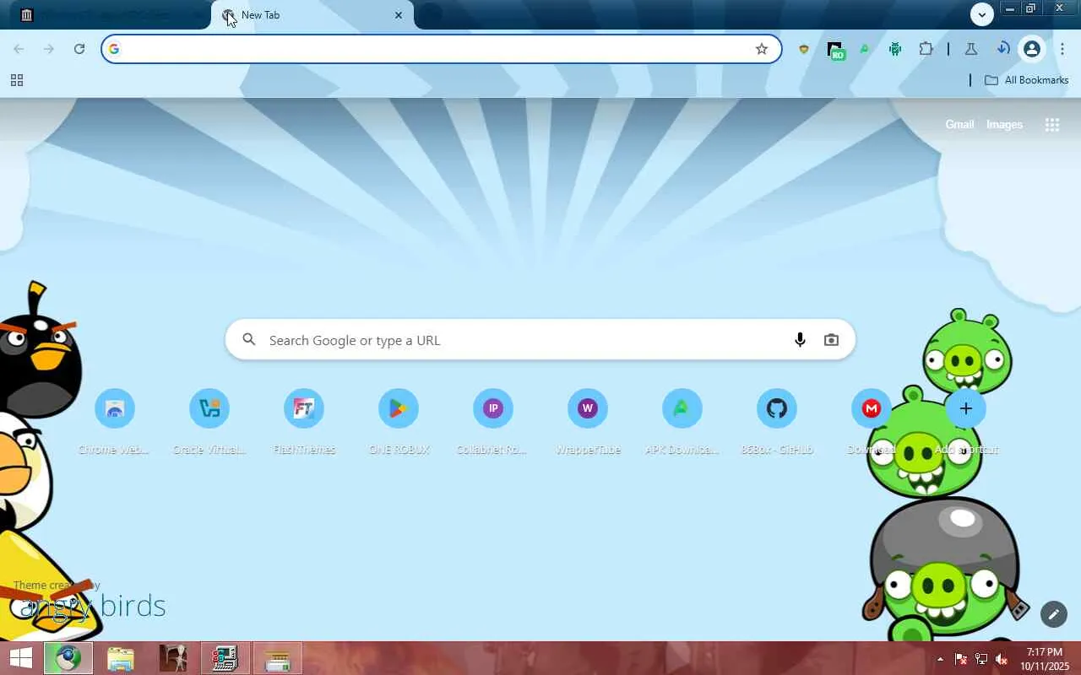
Task: Select the New Tab tab
Action: tap(312, 15)
